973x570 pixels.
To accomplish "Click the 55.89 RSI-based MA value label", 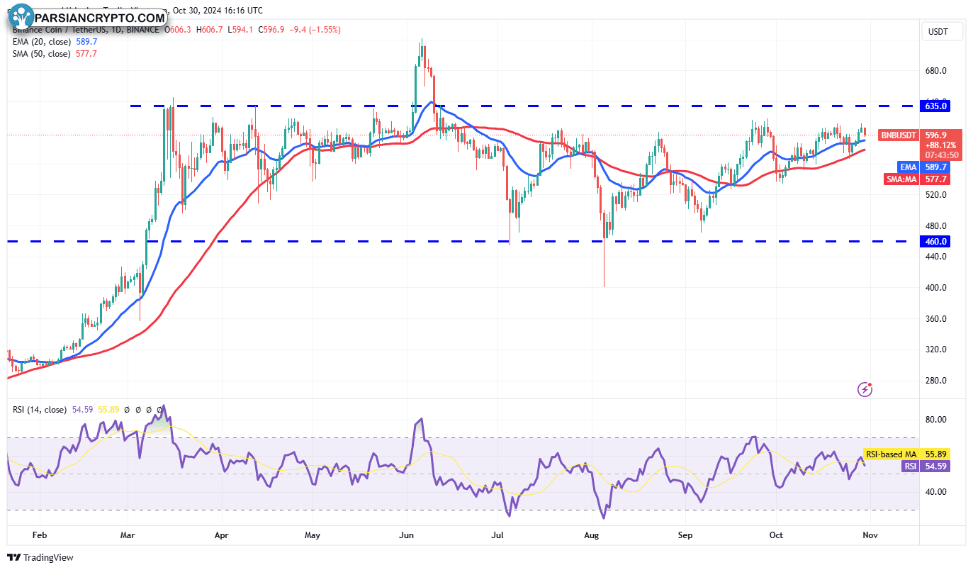I will click(935, 454).
